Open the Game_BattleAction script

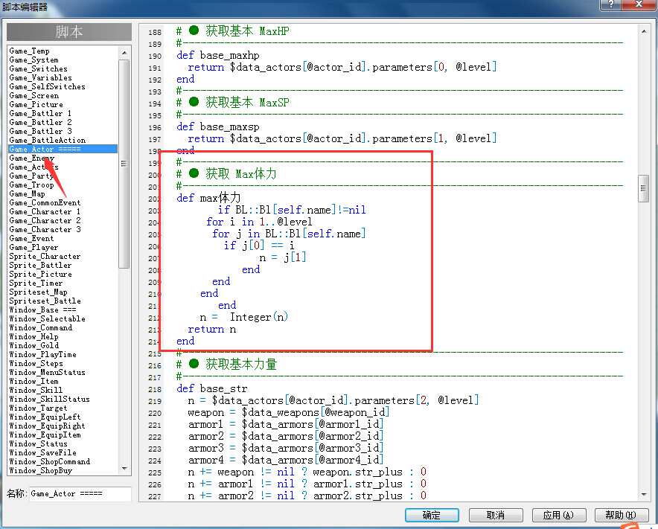[48, 140]
